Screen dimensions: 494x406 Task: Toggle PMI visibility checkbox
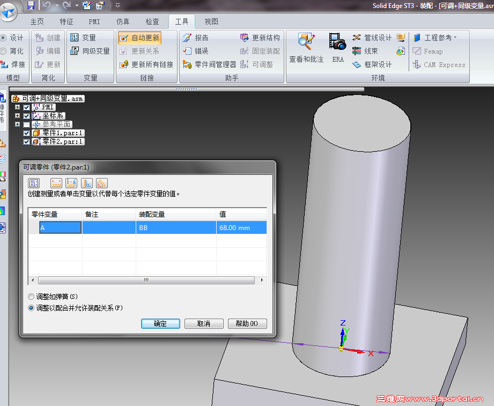click(26, 107)
